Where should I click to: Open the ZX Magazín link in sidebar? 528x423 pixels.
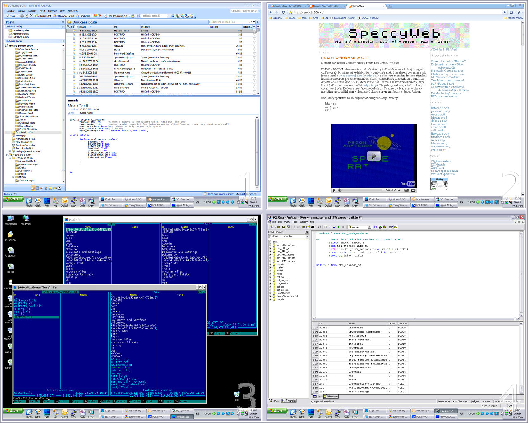[438, 164]
